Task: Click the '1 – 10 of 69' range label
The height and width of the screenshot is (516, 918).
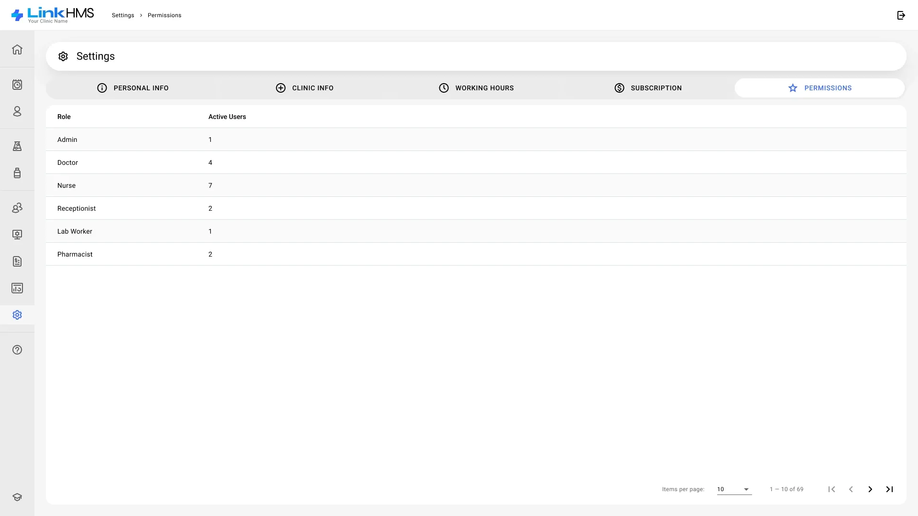Action: pyautogui.click(x=787, y=489)
